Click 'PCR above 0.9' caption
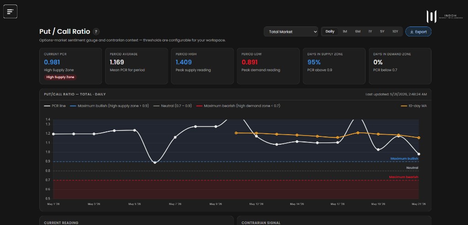This screenshot has height=225, width=468. click(x=319, y=70)
